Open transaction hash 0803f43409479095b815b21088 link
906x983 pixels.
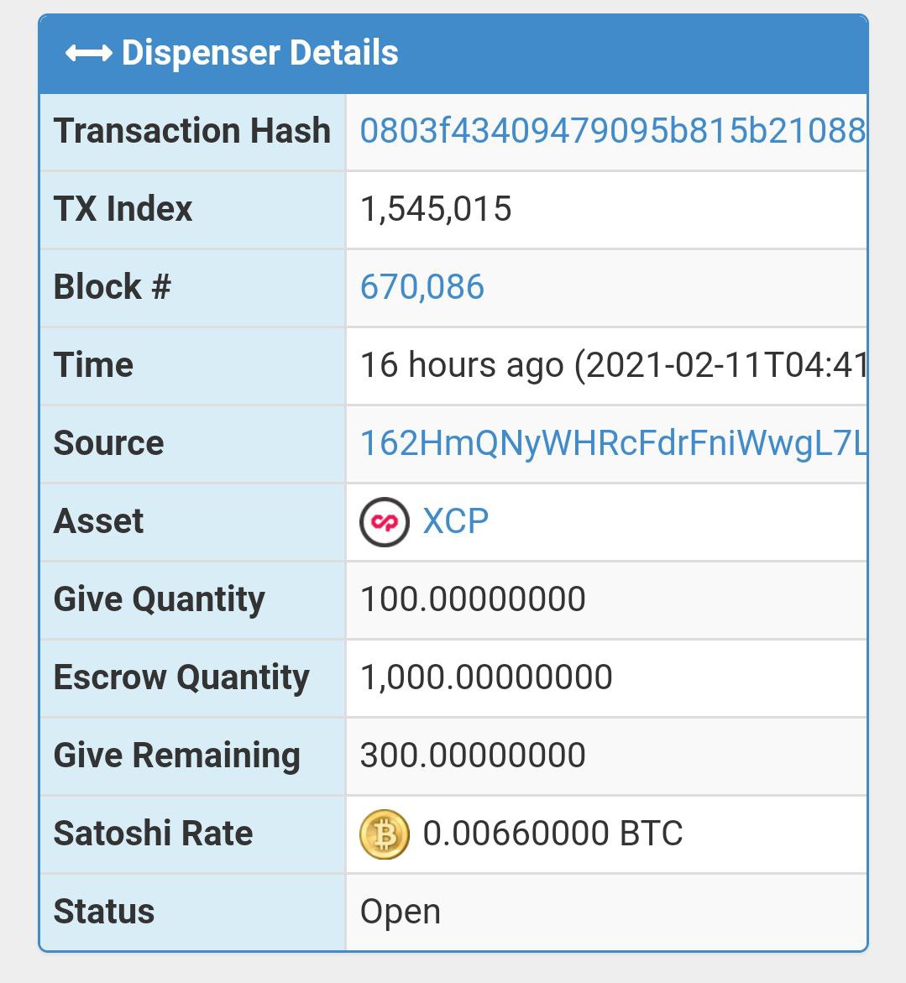coord(613,130)
